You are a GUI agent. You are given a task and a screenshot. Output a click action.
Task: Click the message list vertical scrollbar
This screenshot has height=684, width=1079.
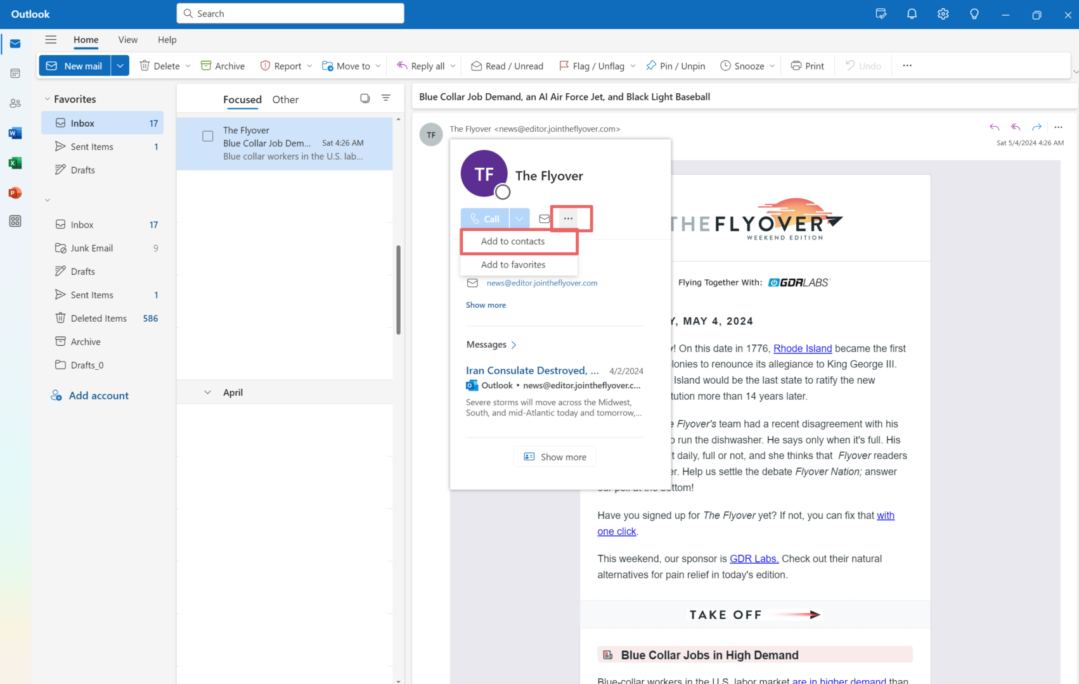pos(398,289)
